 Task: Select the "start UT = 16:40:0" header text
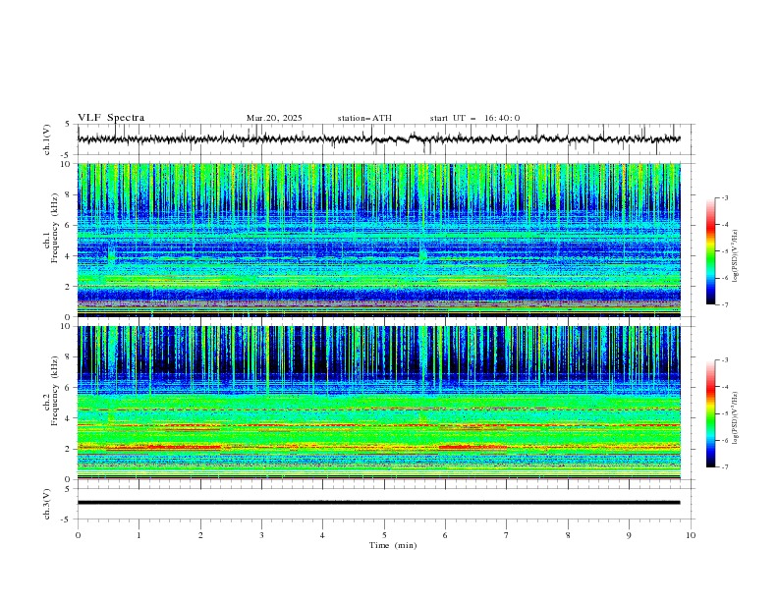(x=474, y=118)
